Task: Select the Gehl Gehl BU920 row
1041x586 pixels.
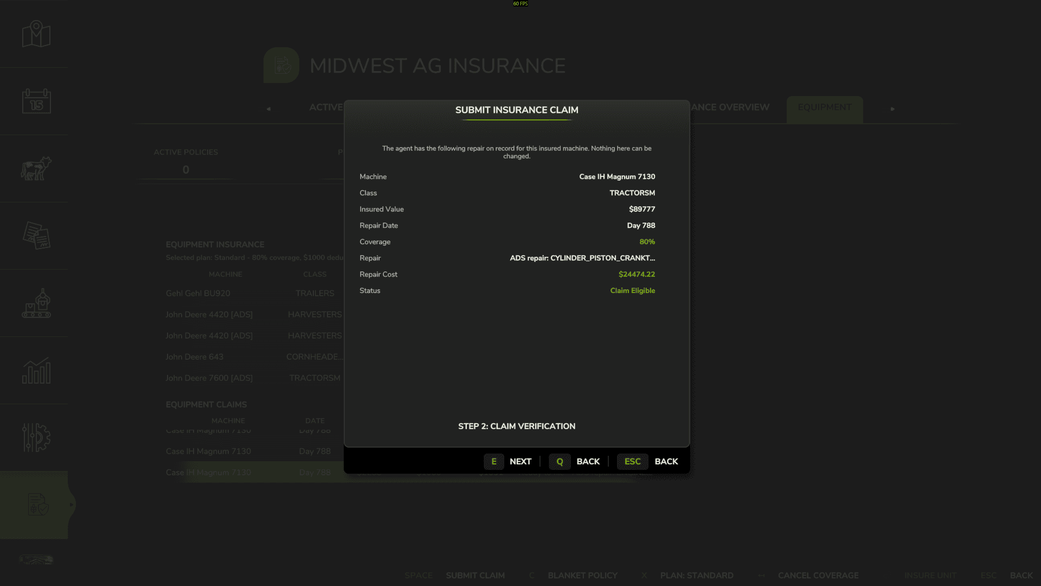Action: coord(254,293)
